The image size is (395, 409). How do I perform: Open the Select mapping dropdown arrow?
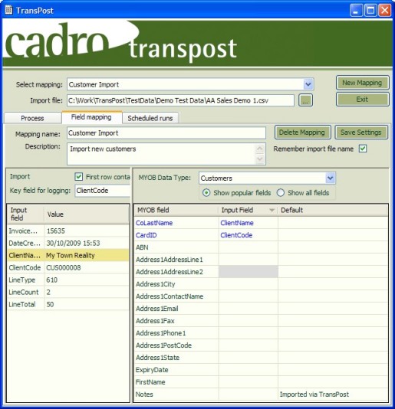click(308, 84)
